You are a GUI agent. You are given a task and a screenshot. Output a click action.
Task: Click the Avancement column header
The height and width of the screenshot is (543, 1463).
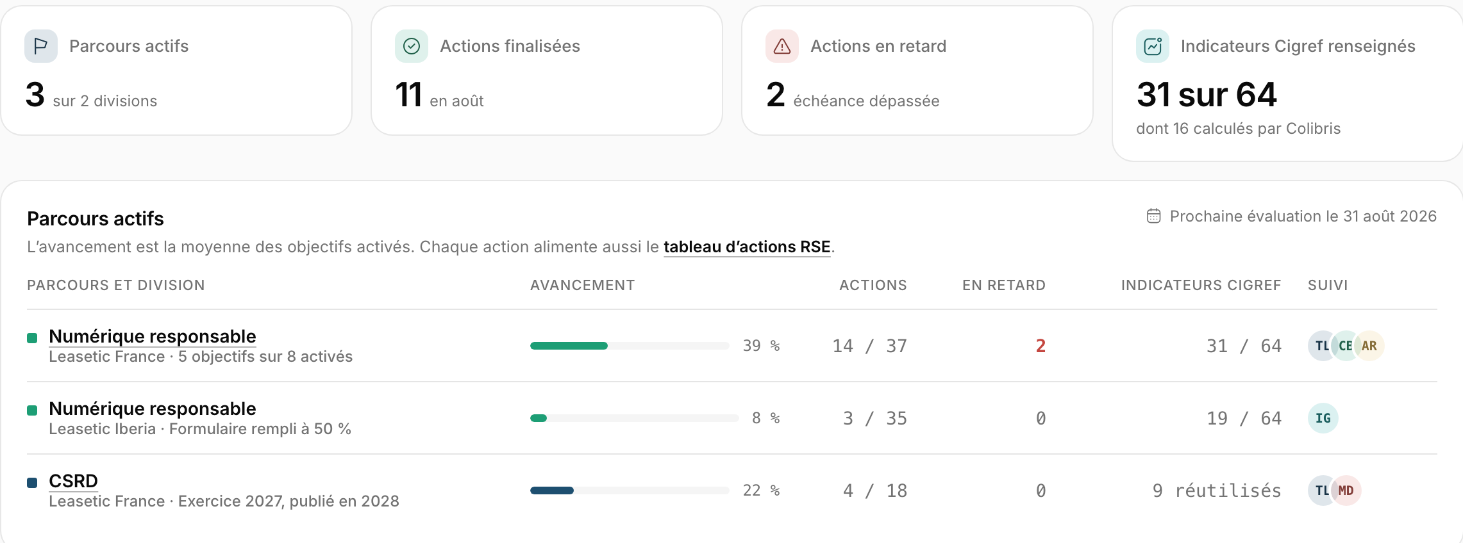click(582, 285)
